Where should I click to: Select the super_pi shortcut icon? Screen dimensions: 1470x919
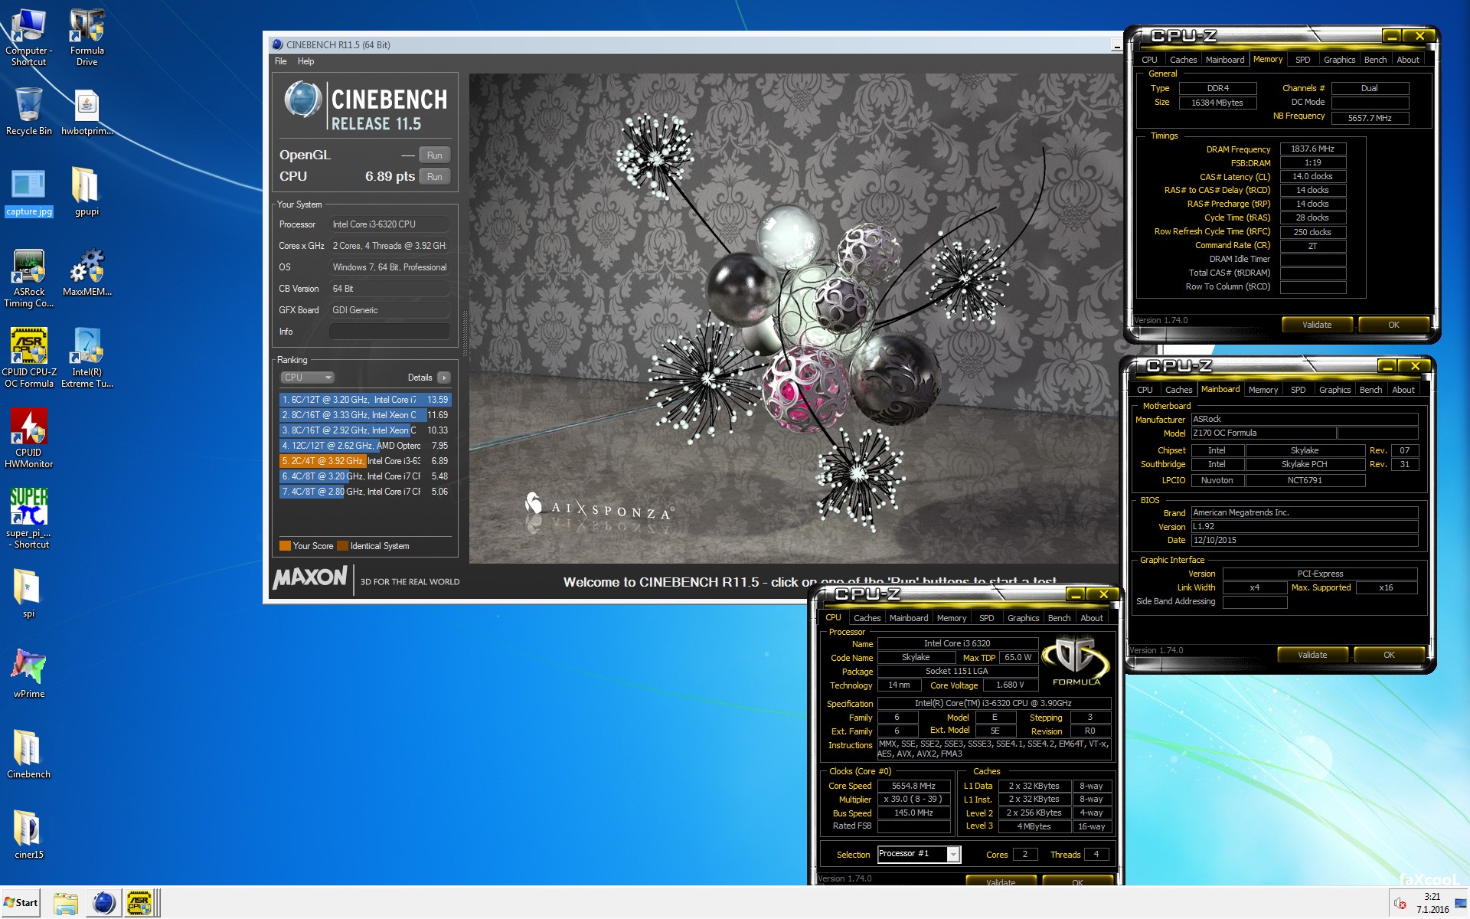coord(28,518)
